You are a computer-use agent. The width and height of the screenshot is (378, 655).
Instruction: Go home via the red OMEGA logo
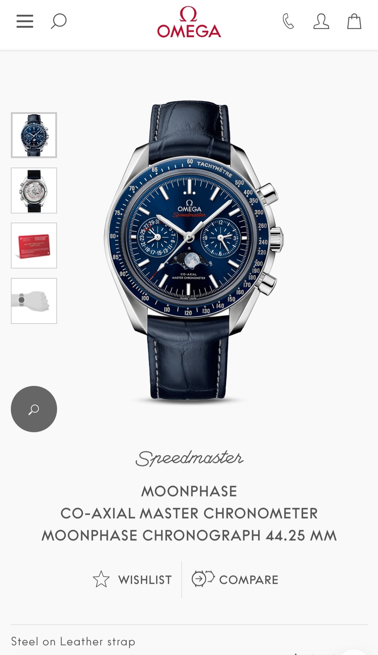(x=189, y=22)
